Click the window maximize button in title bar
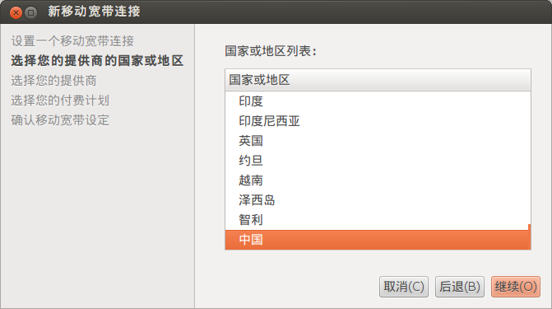The width and height of the screenshot is (552, 309). pos(31,12)
